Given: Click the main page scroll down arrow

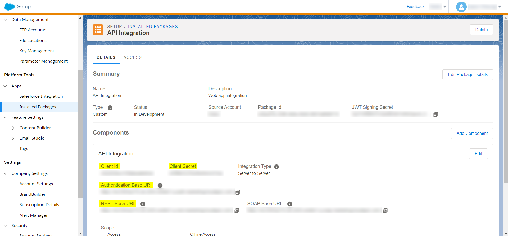Looking at the screenshot, I should point(506,233).
